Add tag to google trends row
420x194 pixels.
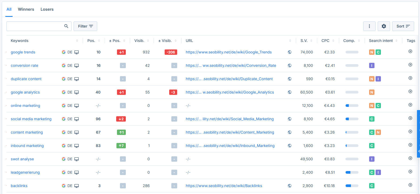pos(410,51)
